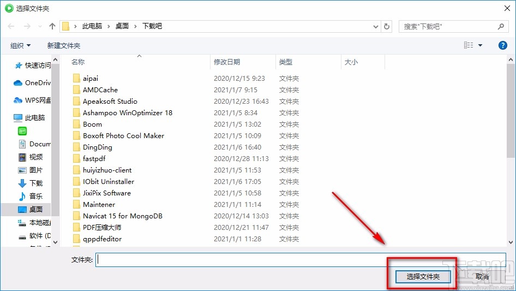Change view with the view layout icon
516x291 pixels.
tap(469, 45)
